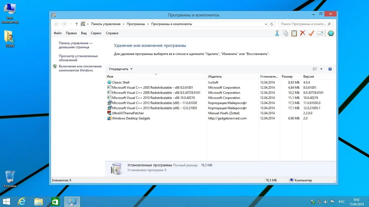
Task: Expand the chevron after Панель управления
Action: tap(123, 24)
